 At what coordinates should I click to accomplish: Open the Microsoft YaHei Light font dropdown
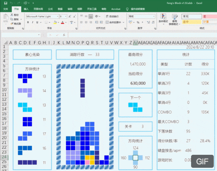click(x=58, y=16)
